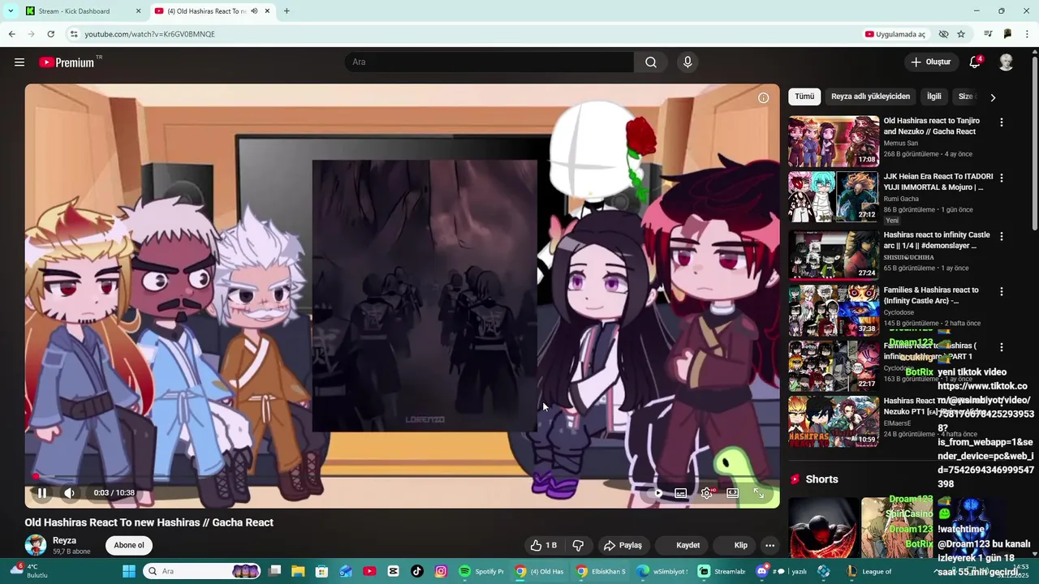Viewport: 1039px width, 584px height.
Task: Select the partially visible Size chip
Action: pos(965,97)
